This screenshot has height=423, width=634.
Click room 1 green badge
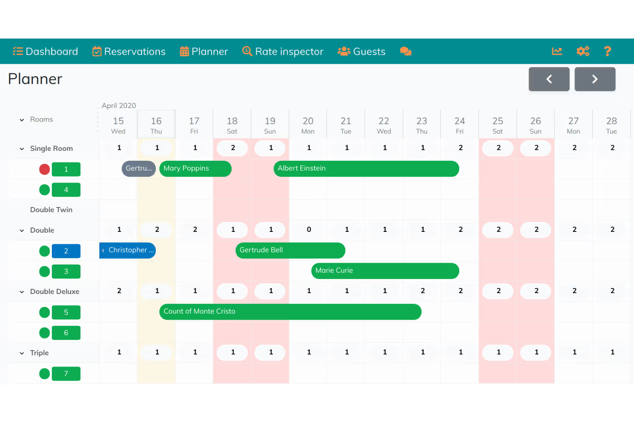pos(66,169)
